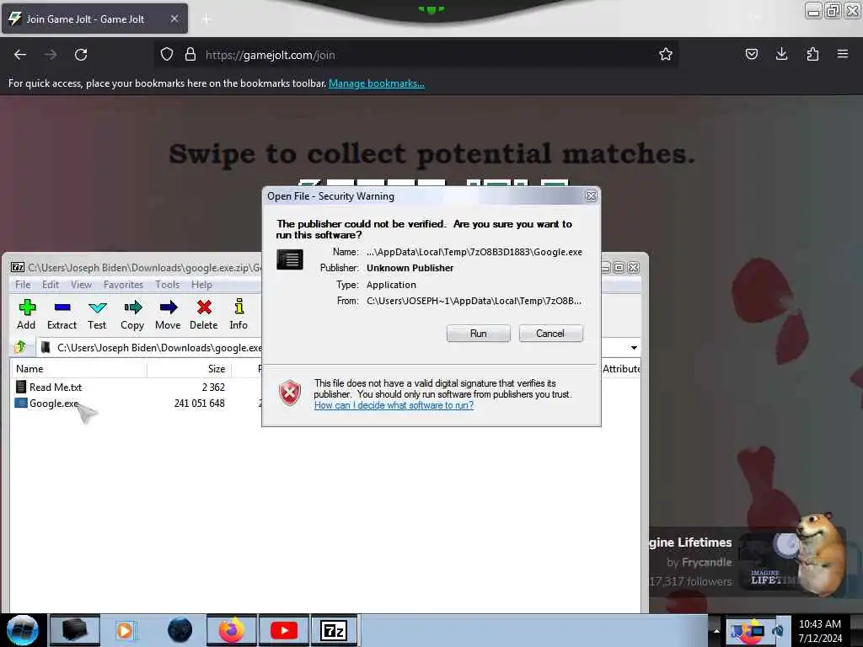Open the black folder taskbar icon
Viewport: 863px width, 647px height.
74,630
